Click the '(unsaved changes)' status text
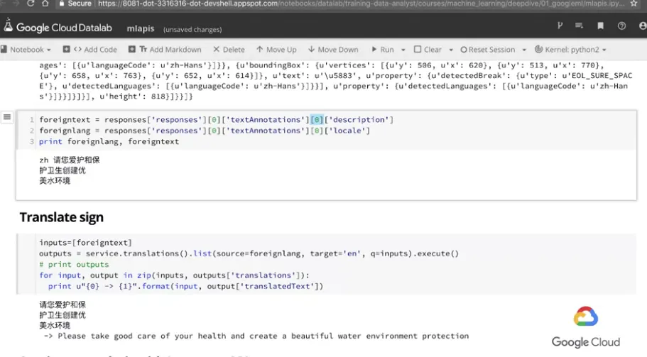 click(x=192, y=29)
